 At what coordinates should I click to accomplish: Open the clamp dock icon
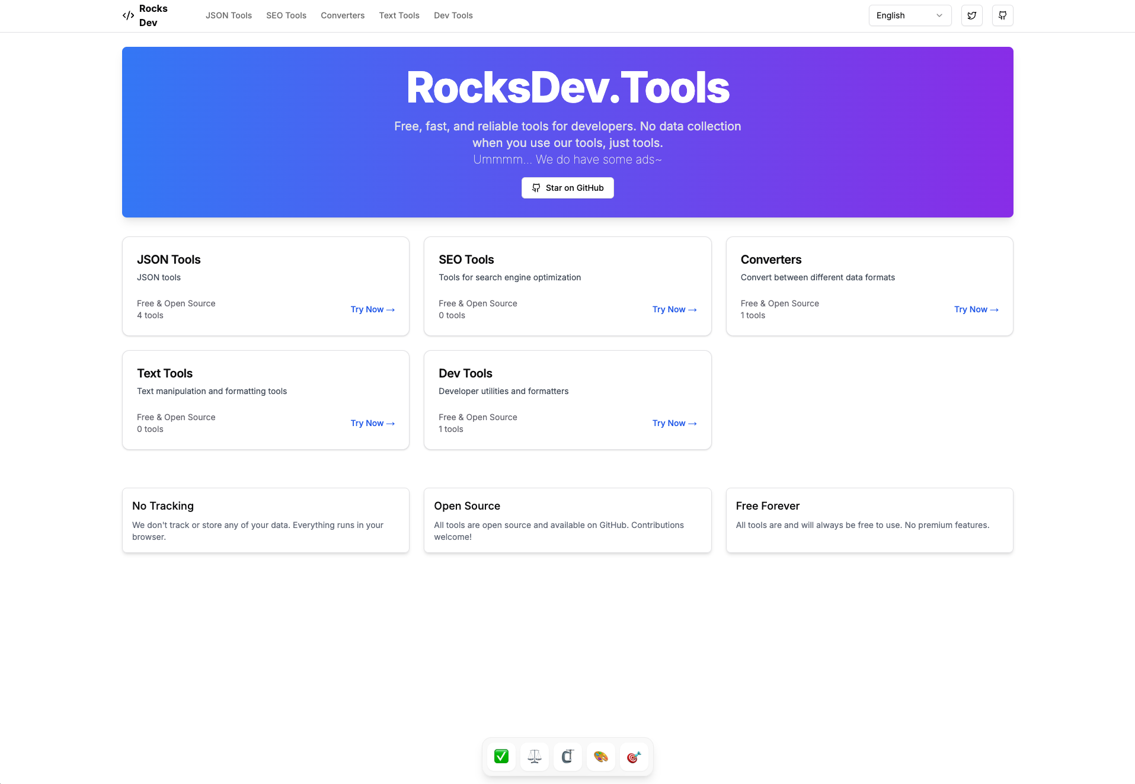click(x=568, y=757)
